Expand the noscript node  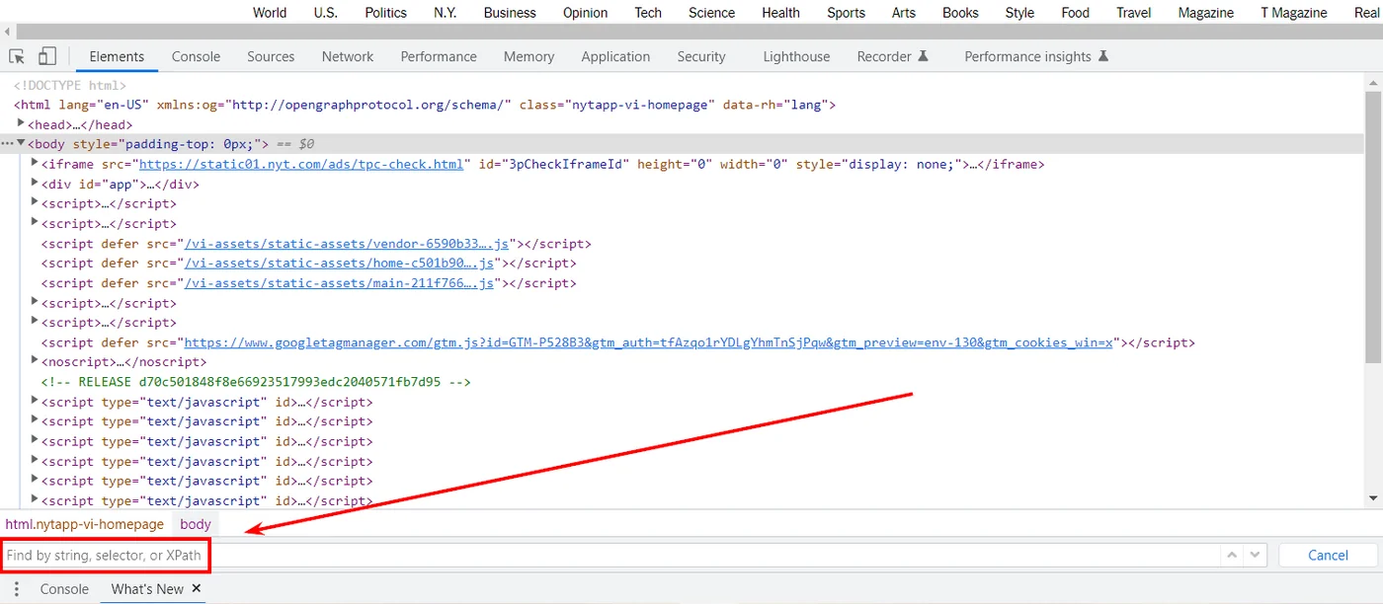(36, 361)
